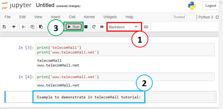This screenshot has width=223, height=109.
Task: Open the Edit menu
Action: 22,17
